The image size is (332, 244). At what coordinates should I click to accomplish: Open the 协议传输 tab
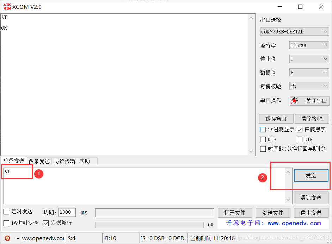pos(64,161)
